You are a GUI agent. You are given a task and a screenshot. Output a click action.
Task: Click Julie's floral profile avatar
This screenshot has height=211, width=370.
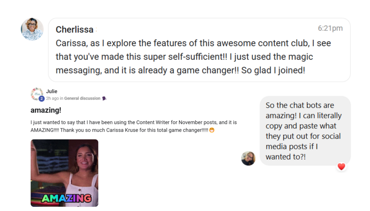click(x=37, y=93)
